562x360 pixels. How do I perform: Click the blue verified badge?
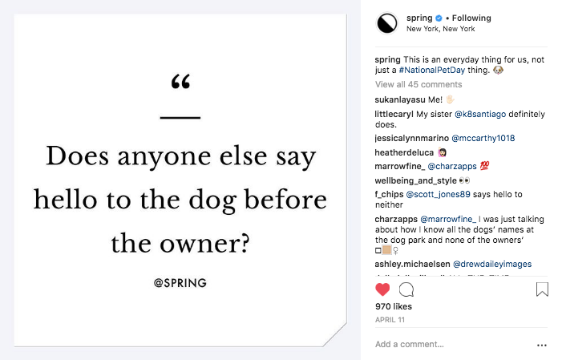point(439,18)
